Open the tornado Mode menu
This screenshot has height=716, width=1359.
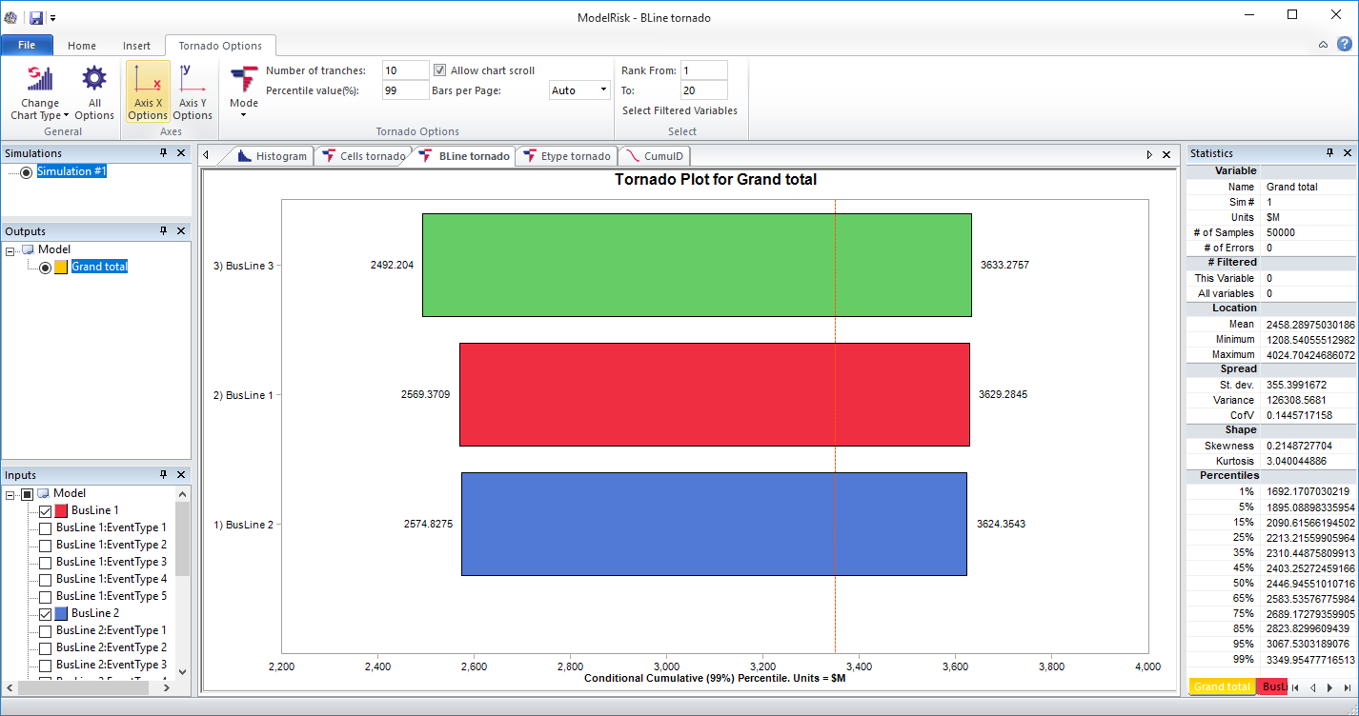coord(244,92)
